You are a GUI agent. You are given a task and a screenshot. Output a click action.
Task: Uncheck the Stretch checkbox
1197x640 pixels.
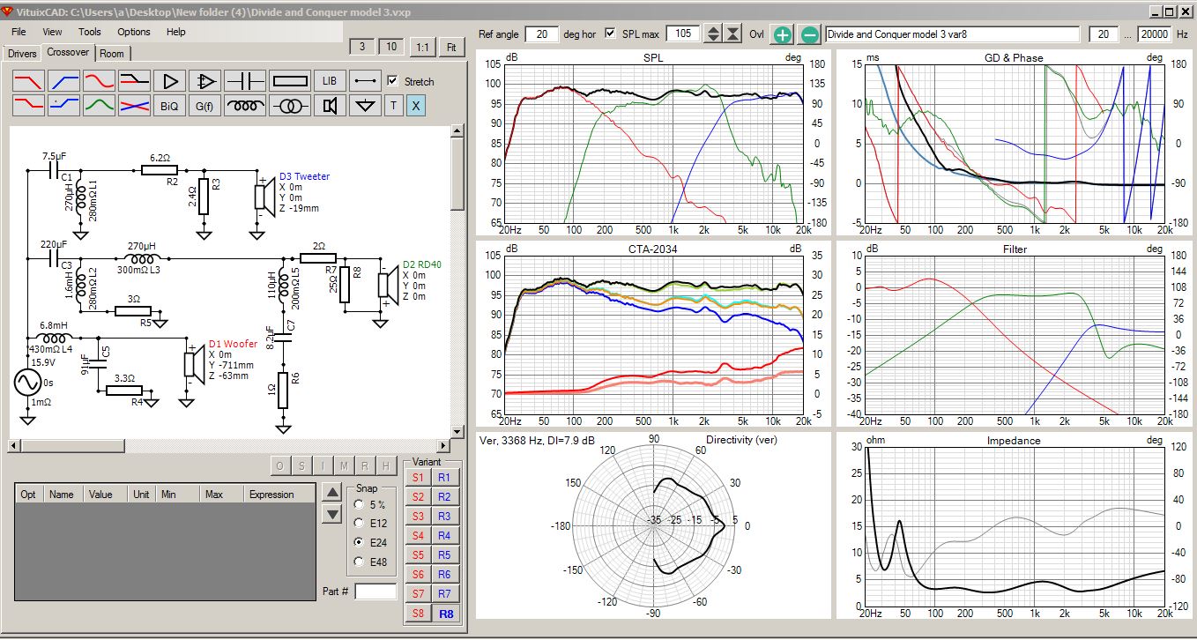click(393, 80)
